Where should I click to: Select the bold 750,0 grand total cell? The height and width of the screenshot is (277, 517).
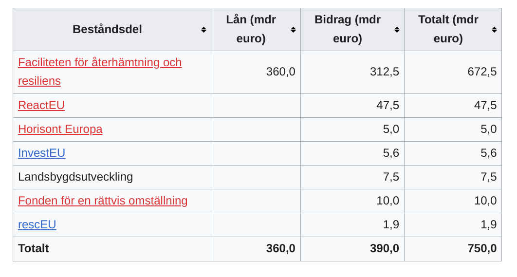(x=453, y=249)
